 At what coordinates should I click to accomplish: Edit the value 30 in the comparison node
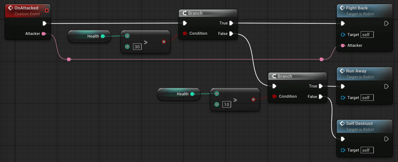137,46
